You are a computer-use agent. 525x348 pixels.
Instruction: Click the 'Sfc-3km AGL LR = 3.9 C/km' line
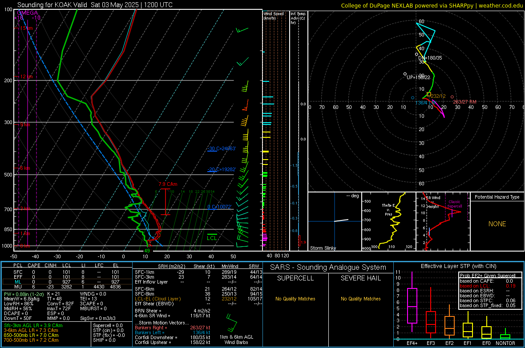33,325
